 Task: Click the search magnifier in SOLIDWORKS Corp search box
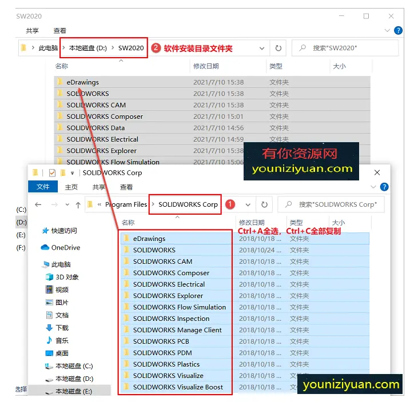pos(289,204)
